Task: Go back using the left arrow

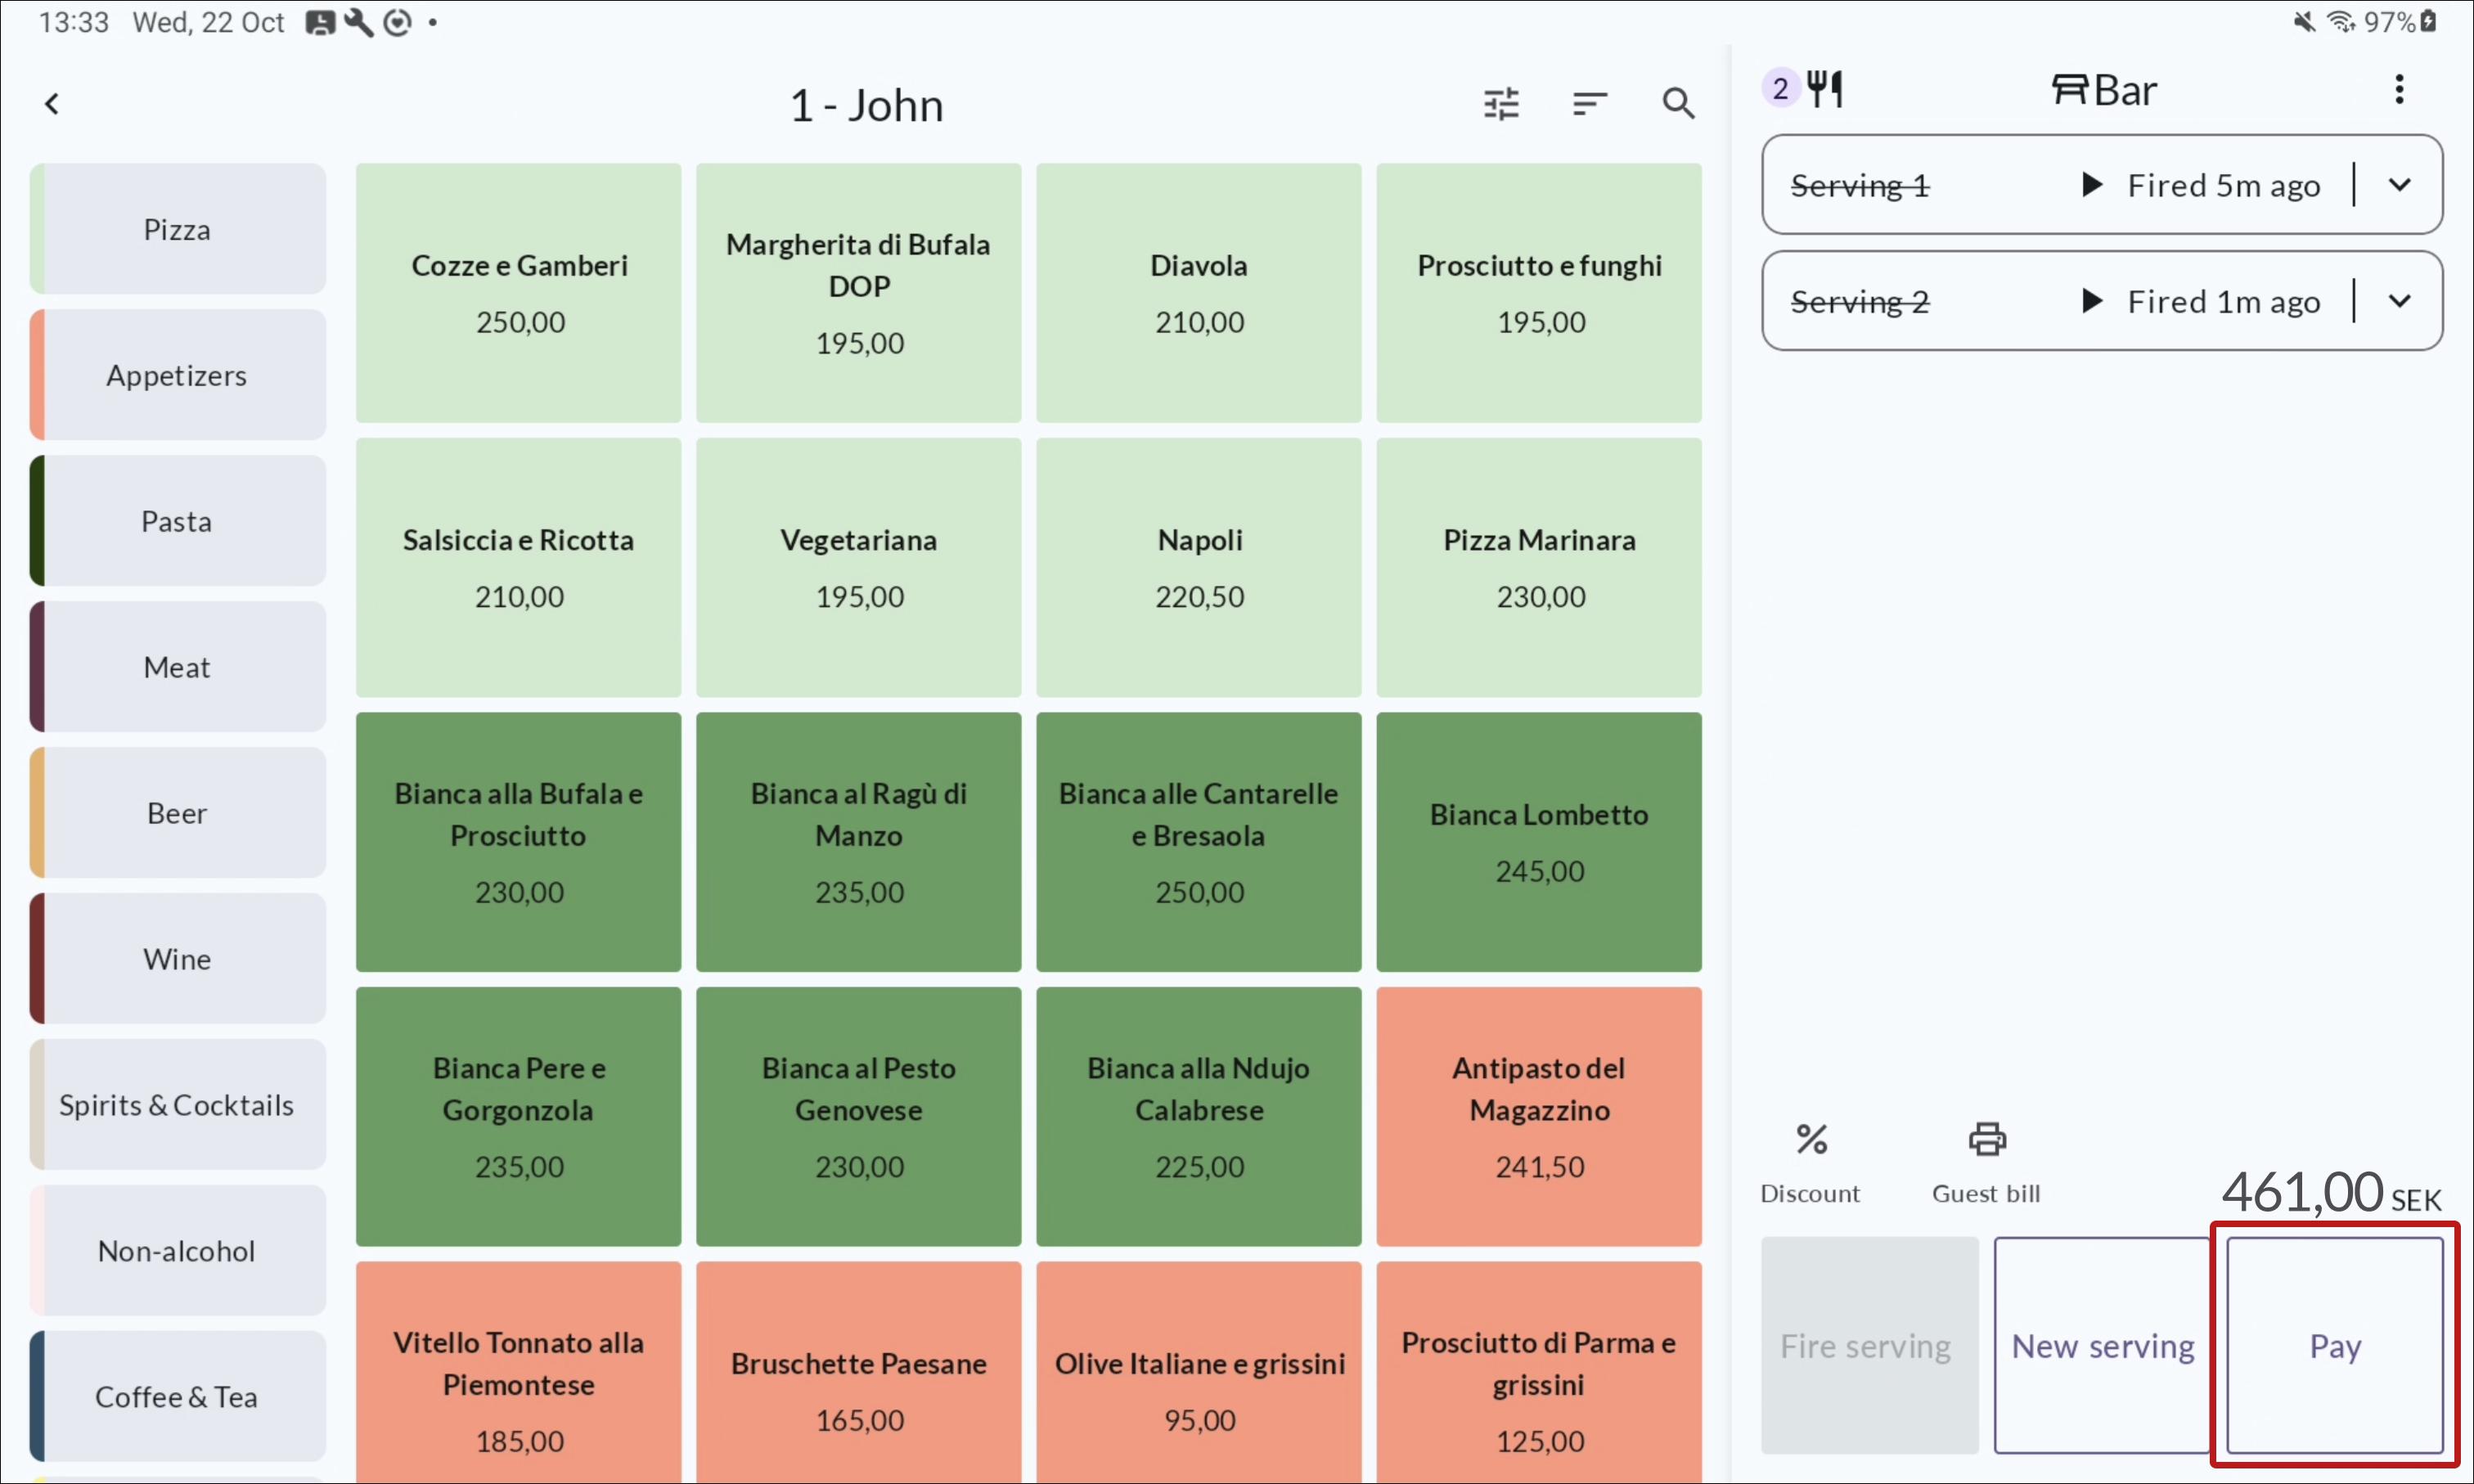Action: tap(52, 104)
